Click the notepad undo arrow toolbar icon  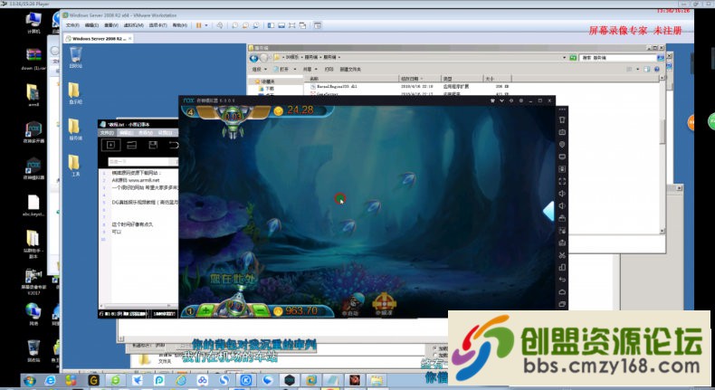click(174, 145)
